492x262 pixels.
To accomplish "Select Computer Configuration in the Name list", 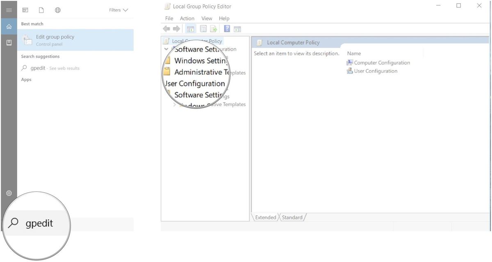I will pos(382,63).
